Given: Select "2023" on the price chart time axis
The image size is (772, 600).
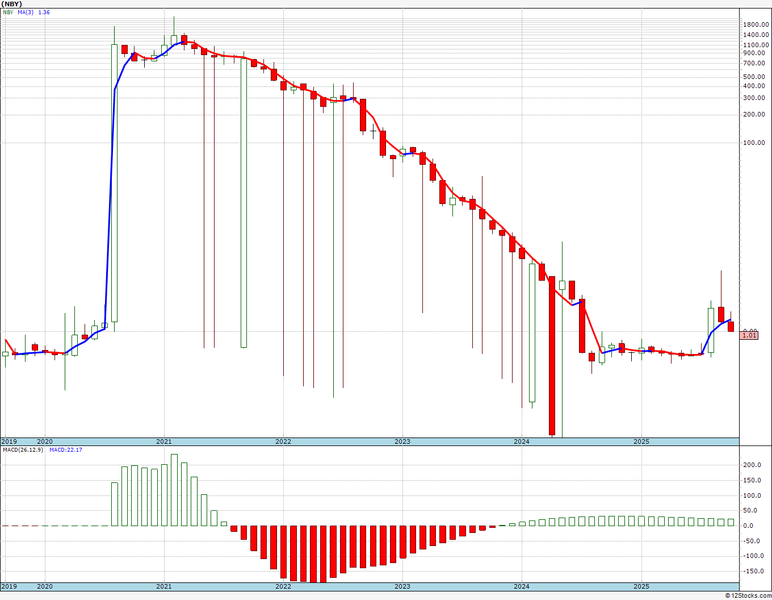Looking at the screenshot, I should click(x=402, y=441).
